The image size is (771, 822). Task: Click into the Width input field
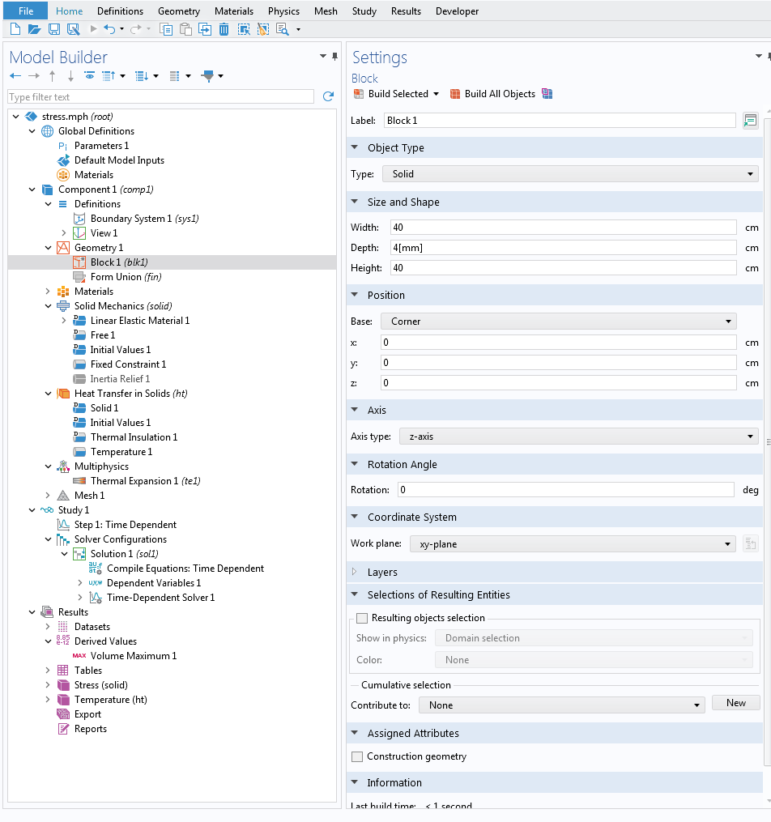(563, 228)
